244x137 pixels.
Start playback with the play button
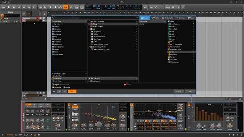(45, 7)
